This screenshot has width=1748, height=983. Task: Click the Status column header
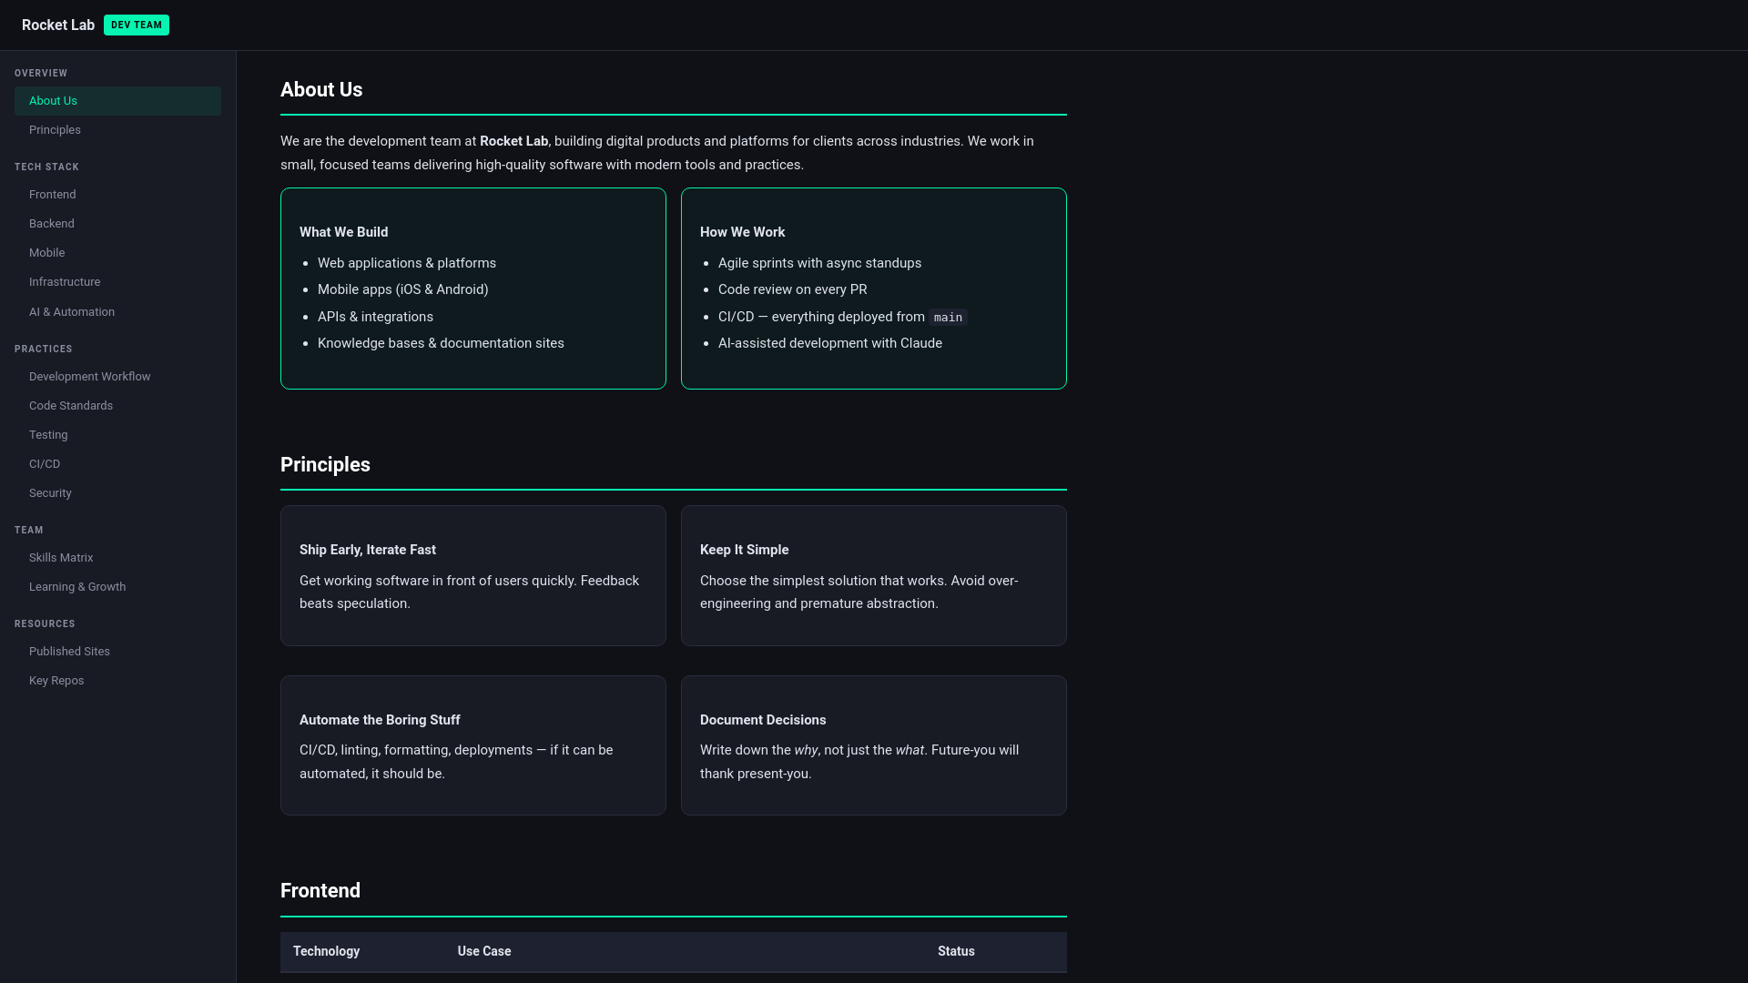[956, 951]
